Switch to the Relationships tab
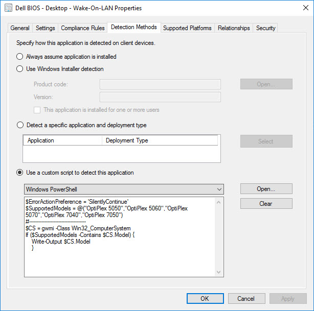The width and height of the screenshot is (314, 311). tap(234, 28)
